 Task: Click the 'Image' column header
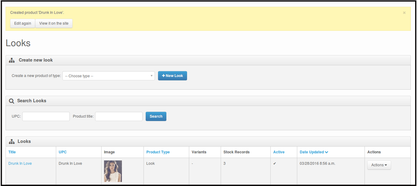click(x=109, y=152)
